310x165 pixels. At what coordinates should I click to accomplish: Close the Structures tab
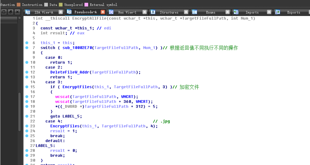186,12
